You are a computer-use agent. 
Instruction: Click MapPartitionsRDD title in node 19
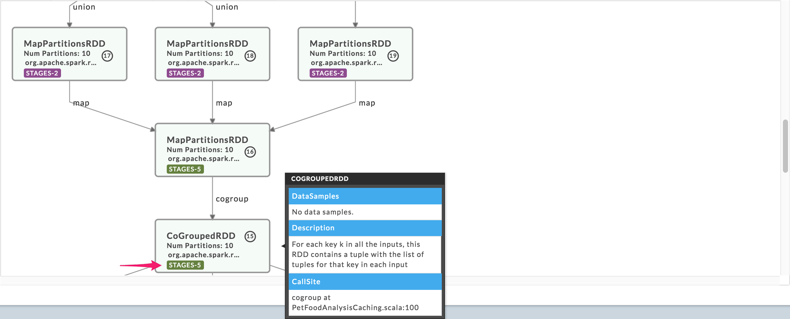point(350,43)
